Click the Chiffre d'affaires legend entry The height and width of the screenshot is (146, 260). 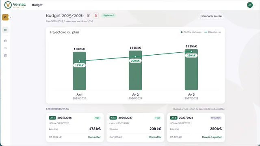191,32
